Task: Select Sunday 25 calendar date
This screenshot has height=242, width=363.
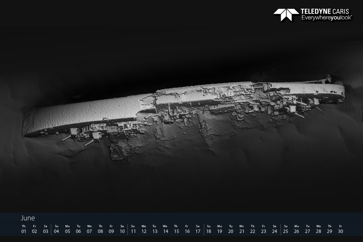Action: [286, 229]
